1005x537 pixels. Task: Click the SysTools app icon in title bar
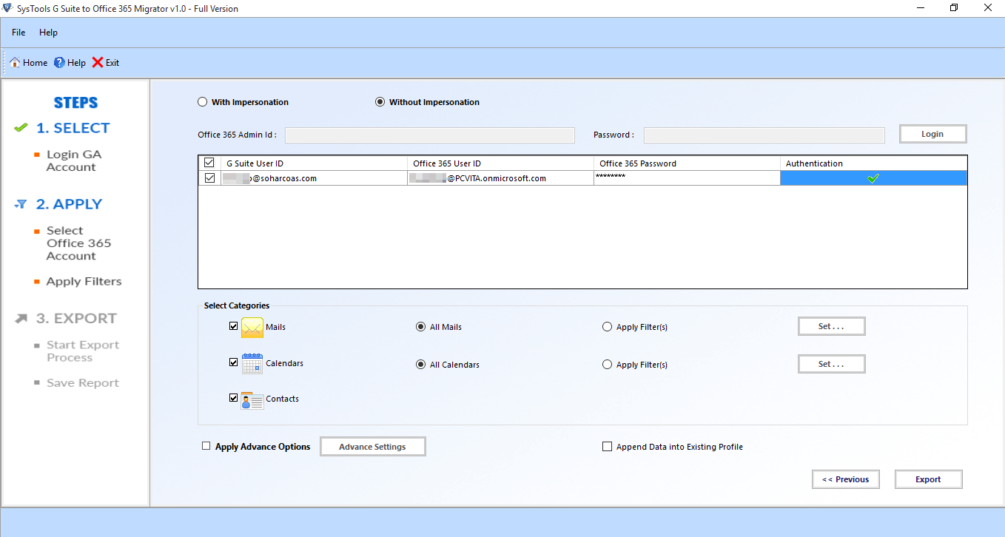[7, 8]
